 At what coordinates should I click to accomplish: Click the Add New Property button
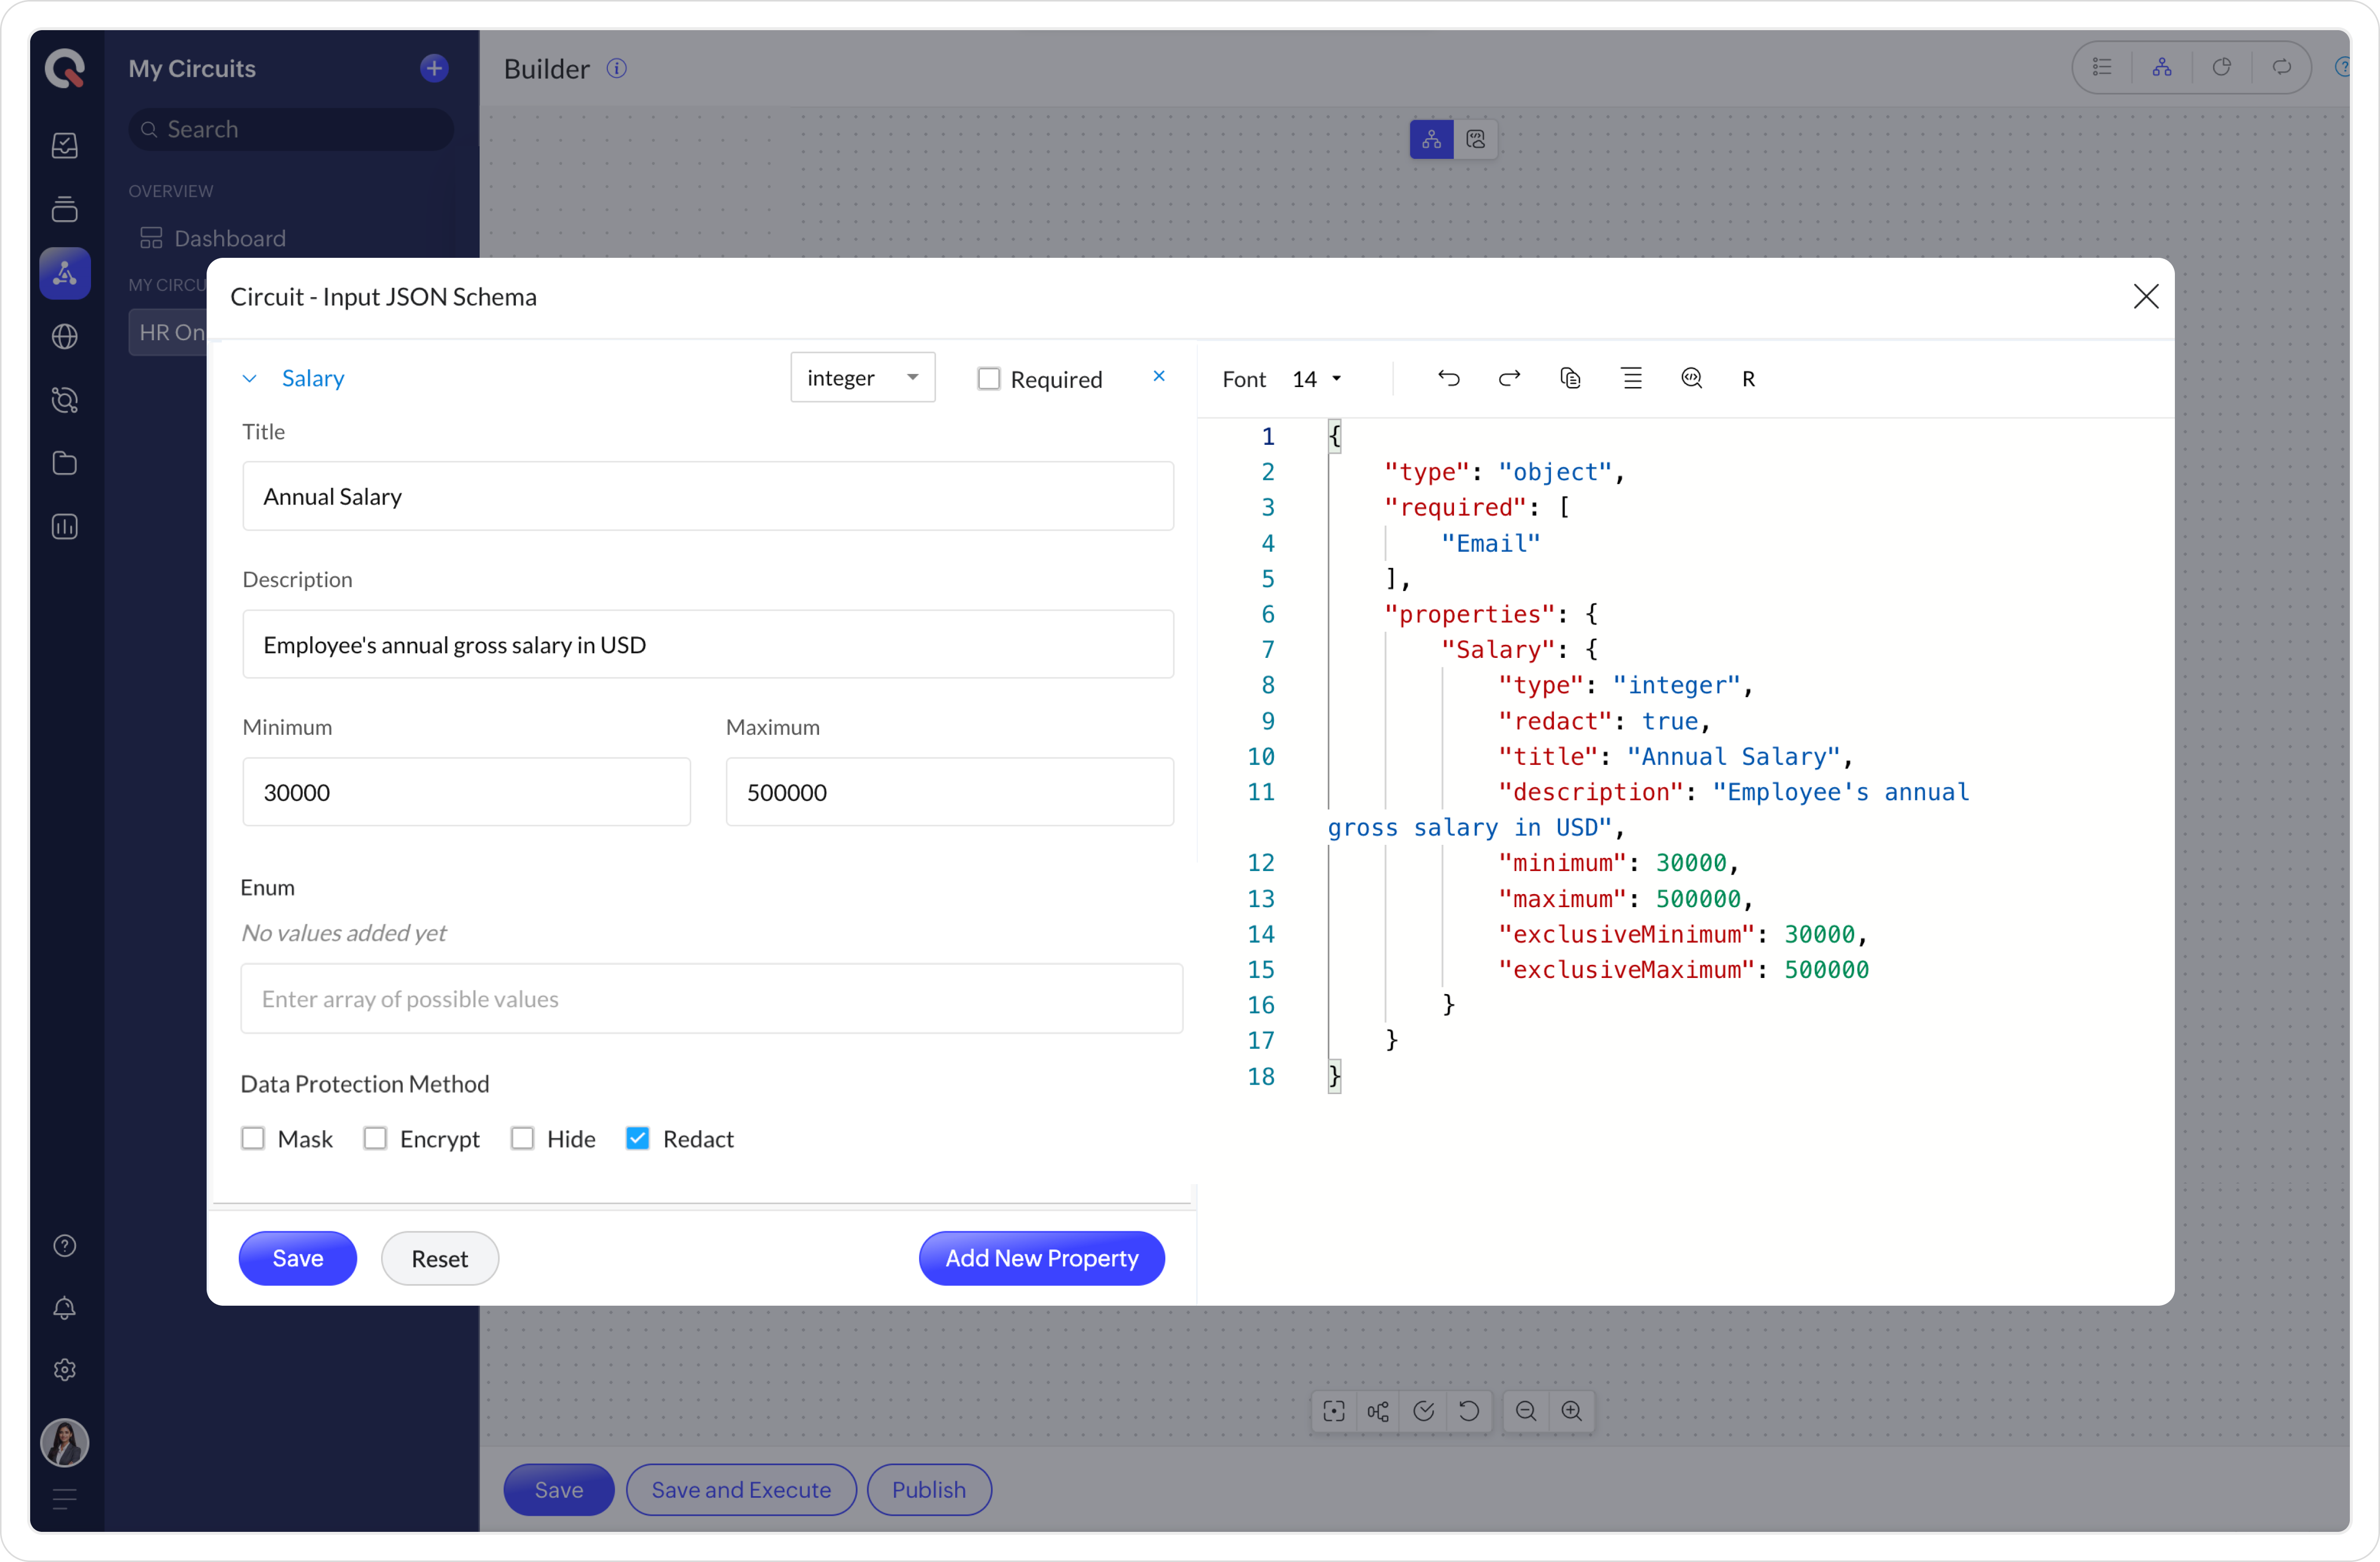1041,1258
